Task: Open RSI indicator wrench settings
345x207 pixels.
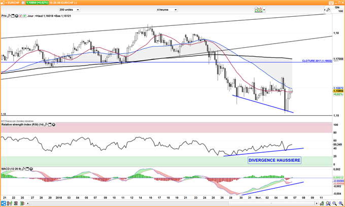Action: (x=46, y=124)
